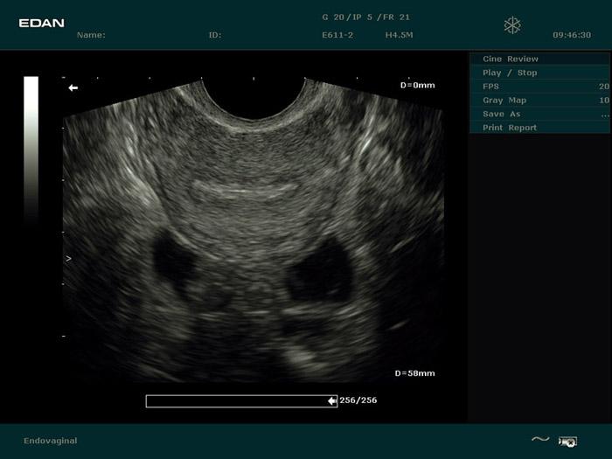
Task: Click the freeze snowflake icon
Action: [x=512, y=25]
